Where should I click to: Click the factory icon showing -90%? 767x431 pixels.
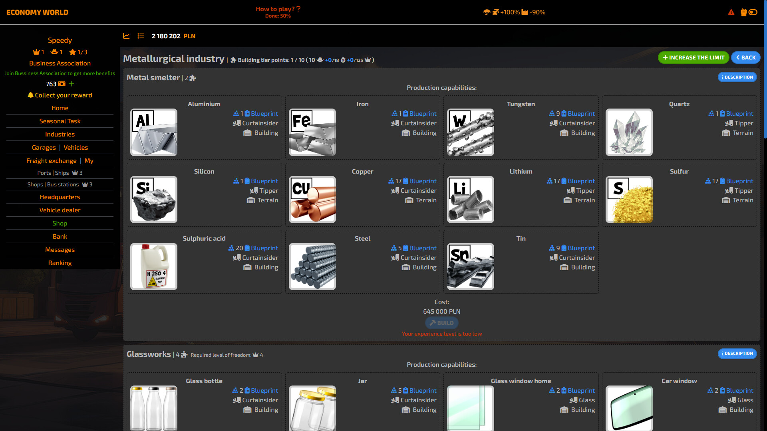526,12
